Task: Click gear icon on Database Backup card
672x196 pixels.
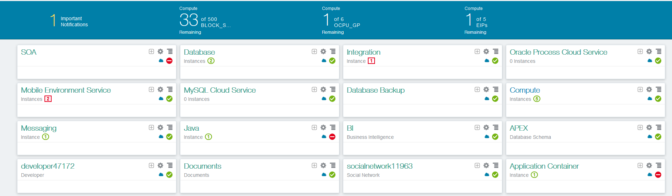Action: click(486, 89)
